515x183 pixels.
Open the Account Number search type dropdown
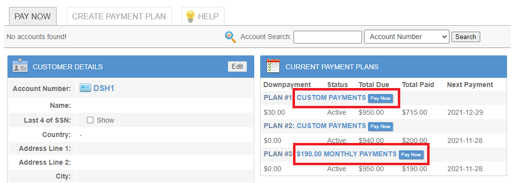pos(406,37)
